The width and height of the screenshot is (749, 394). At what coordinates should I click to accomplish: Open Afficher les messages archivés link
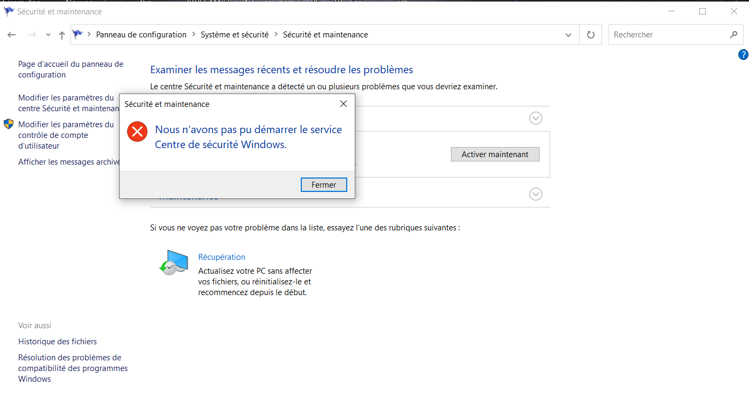68,162
